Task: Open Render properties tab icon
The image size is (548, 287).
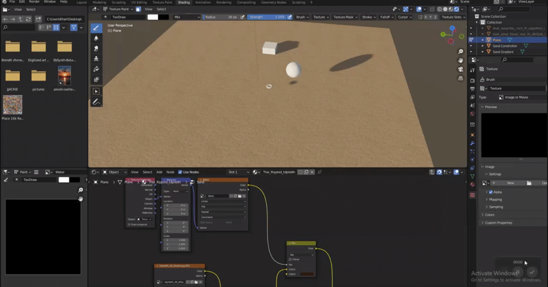Action: 472,81
